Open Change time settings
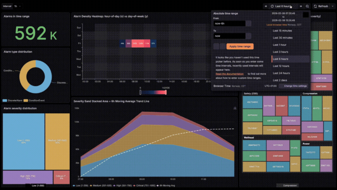The image size is (337, 190). tap(294, 86)
